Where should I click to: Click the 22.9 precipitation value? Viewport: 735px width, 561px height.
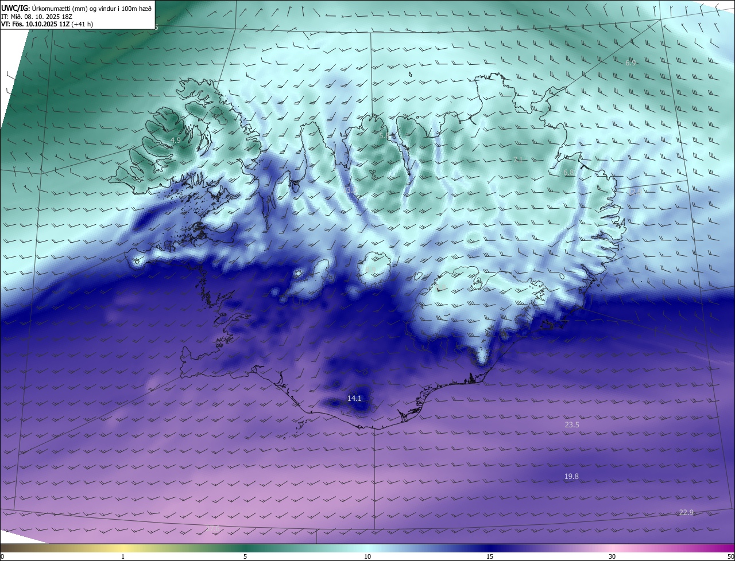coord(686,512)
